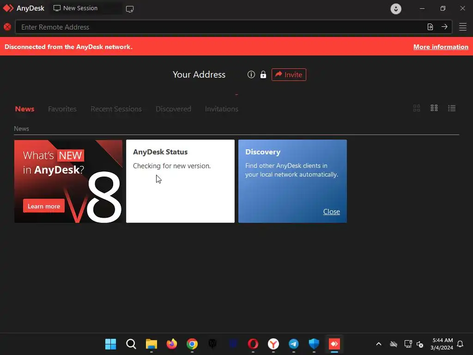Add a new session tab with plus monitor icon

point(130,9)
